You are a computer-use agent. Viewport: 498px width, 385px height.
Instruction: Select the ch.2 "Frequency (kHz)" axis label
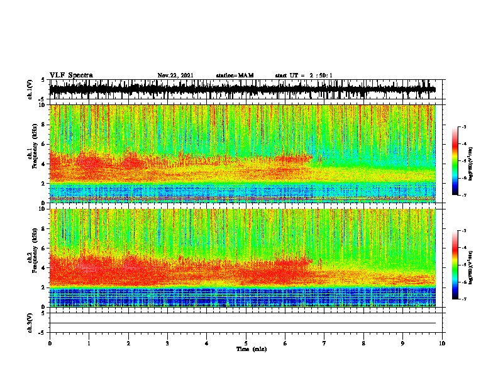click(x=35, y=250)
